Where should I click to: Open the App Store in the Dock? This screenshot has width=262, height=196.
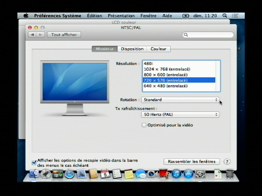click(x=188, y=174)
